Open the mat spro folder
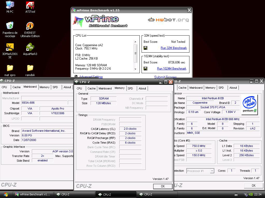The height and width of the screenshot is (198, 265). (10, 71)
